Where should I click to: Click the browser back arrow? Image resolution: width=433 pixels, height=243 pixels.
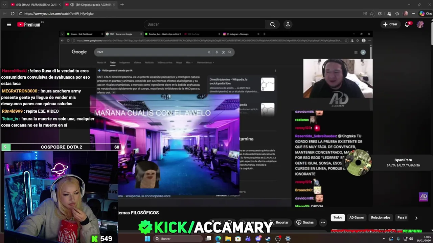[4, 13]
